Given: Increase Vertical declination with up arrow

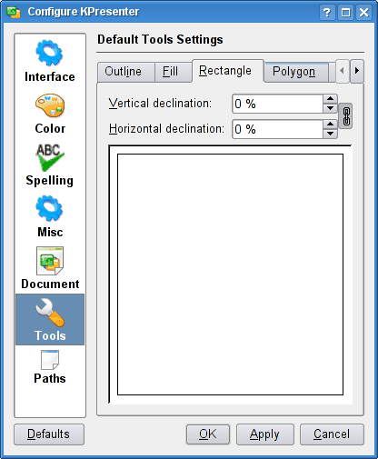Looking at the screenshot, I should (x=330, y=99).
